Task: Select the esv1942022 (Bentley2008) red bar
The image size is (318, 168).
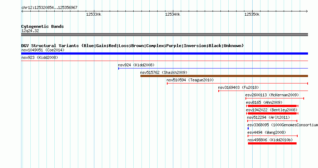Action: pyautogui.click(x=272, y=113)
